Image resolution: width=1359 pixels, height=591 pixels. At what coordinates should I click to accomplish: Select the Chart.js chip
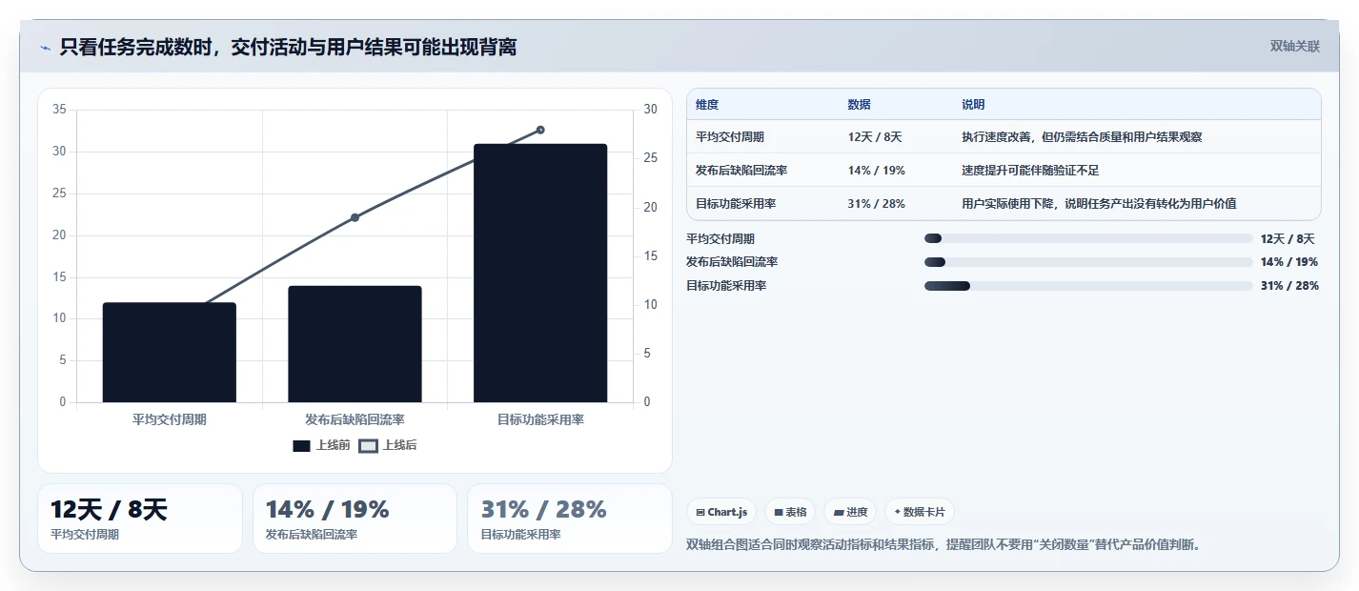coord(721,512)
